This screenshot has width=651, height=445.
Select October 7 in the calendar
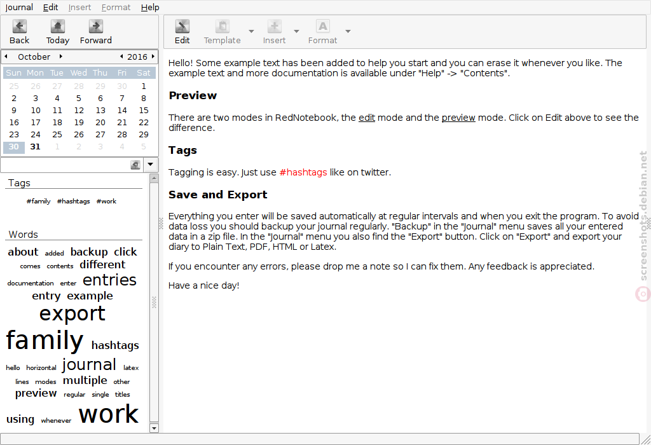(122, 99)
